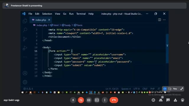Open the Go menu in VS Code
This screenshot has width=189, height=106.
[x=65, y=14]
